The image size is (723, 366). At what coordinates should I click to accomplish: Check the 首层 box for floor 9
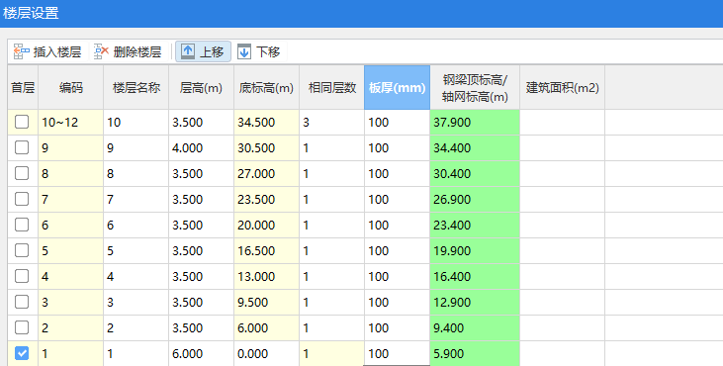tap(22, 148)
